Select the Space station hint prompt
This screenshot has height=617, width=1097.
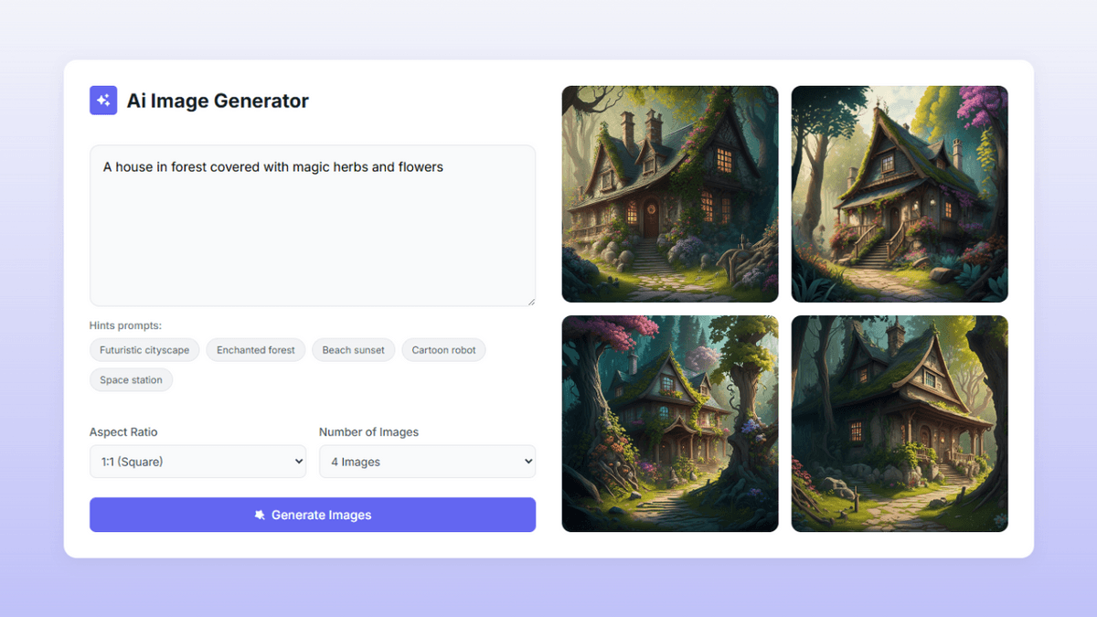(x=131, y=380)
